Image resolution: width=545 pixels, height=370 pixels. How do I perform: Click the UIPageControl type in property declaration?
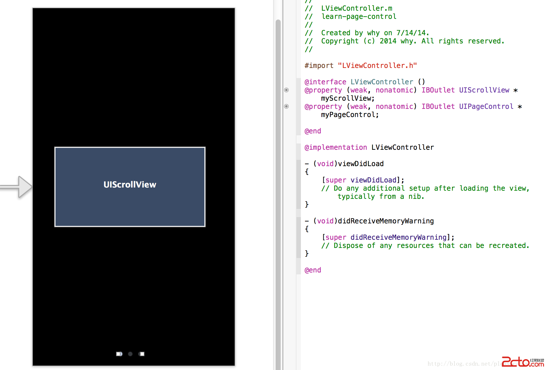pyautogui.click(x=486, y=107)
